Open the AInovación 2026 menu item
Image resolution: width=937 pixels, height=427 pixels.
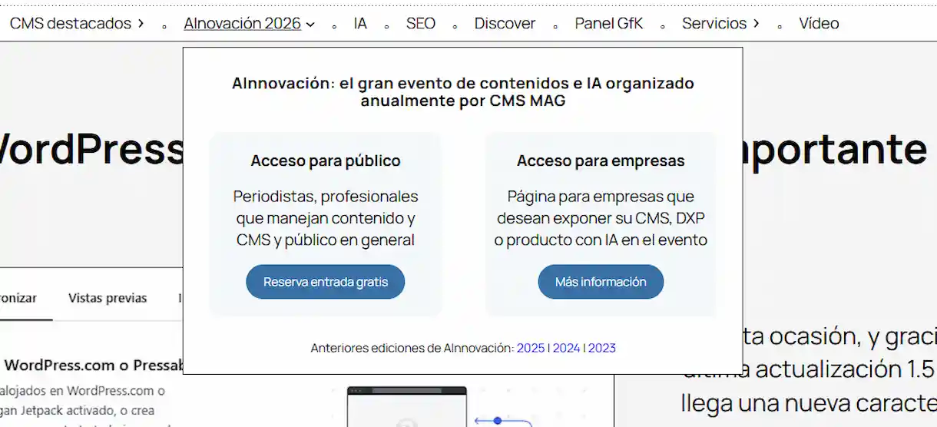(242, 23)
